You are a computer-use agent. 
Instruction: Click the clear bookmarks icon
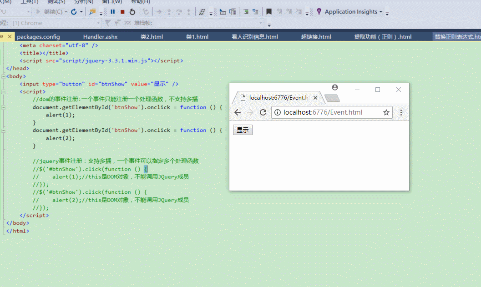(299, 12)
